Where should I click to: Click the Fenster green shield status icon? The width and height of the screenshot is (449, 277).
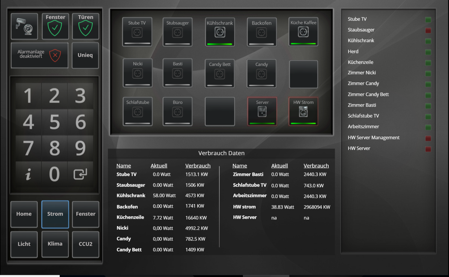(55, 29)
